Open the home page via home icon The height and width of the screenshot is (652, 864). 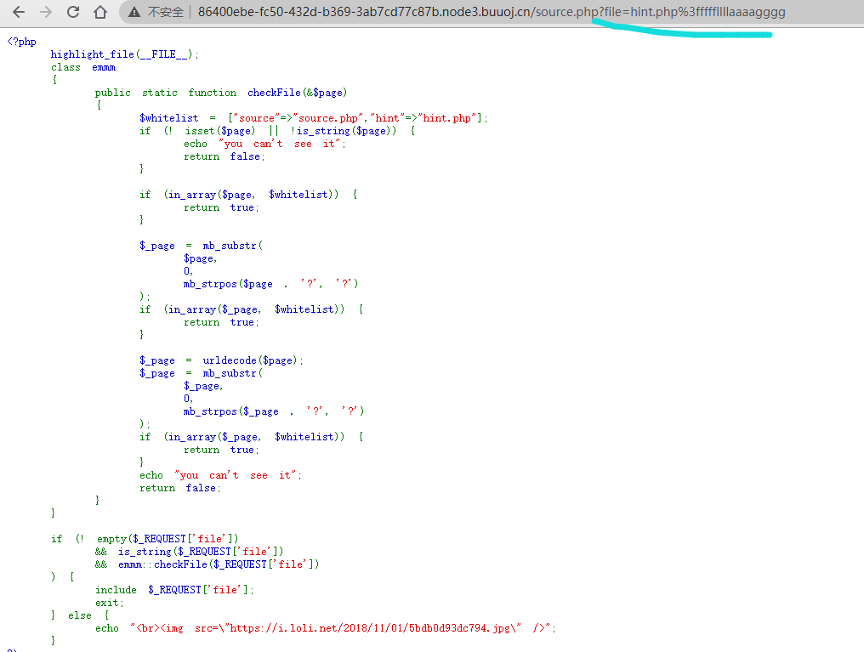[x=99, y=12]
